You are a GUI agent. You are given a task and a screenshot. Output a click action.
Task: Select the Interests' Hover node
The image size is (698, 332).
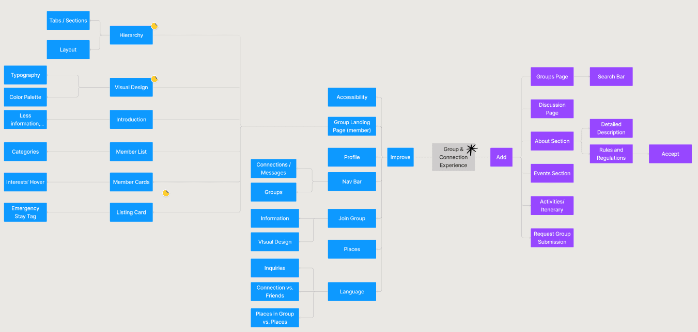(x=25, y=182)
